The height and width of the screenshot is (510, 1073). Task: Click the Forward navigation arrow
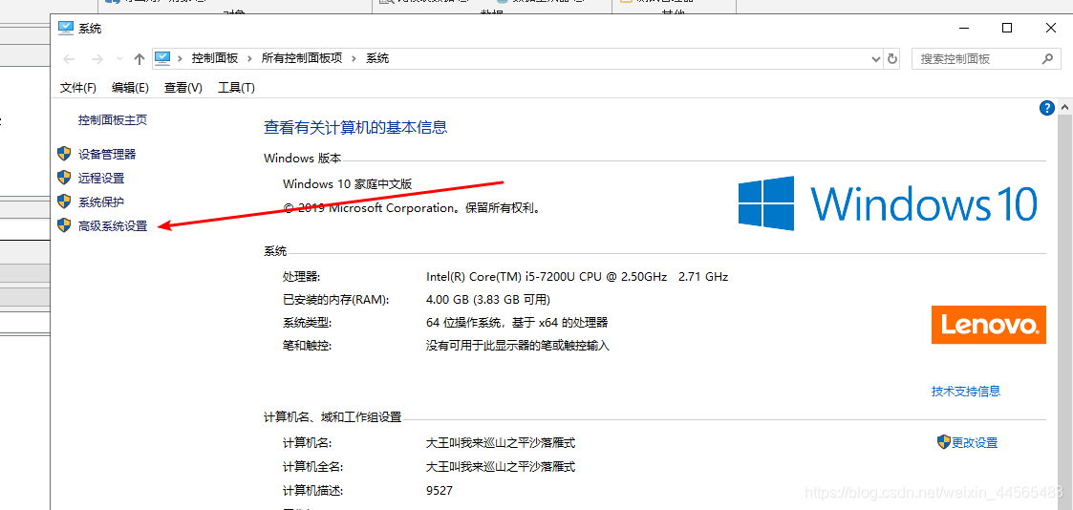pyautogui.click(x=97, y=59)
